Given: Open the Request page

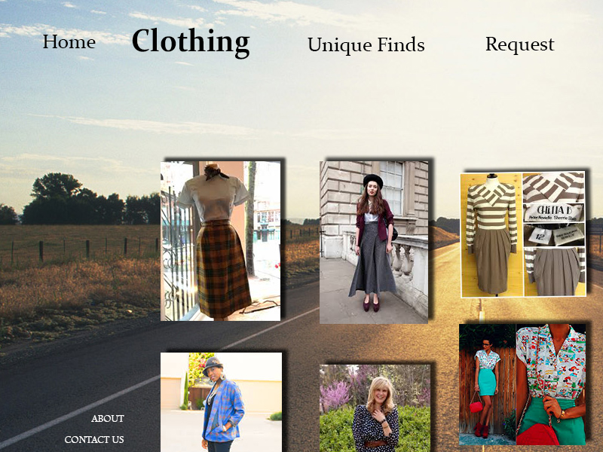Looking at the screenshot, I should (520, 44).
